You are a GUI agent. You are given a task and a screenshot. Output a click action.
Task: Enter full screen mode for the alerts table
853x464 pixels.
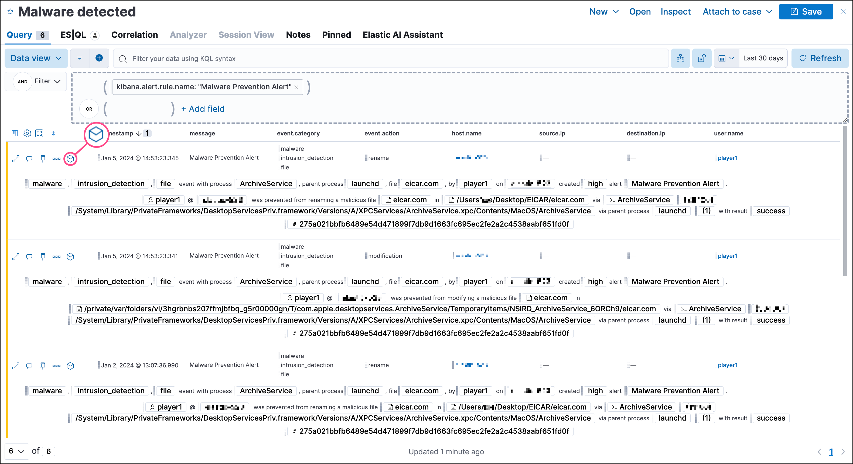[39, 133]
